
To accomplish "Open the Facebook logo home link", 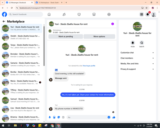I will (x=4, y=14).
